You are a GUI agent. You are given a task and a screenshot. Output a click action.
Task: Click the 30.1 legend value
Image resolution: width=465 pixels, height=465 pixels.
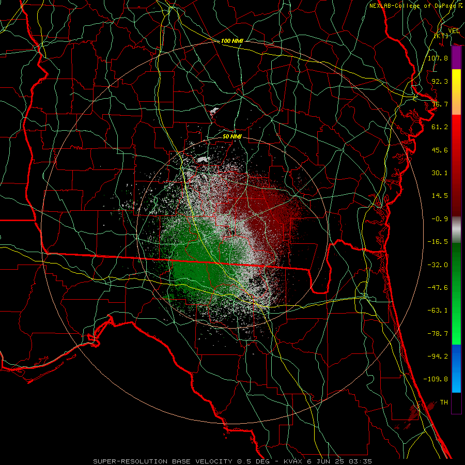440,173
